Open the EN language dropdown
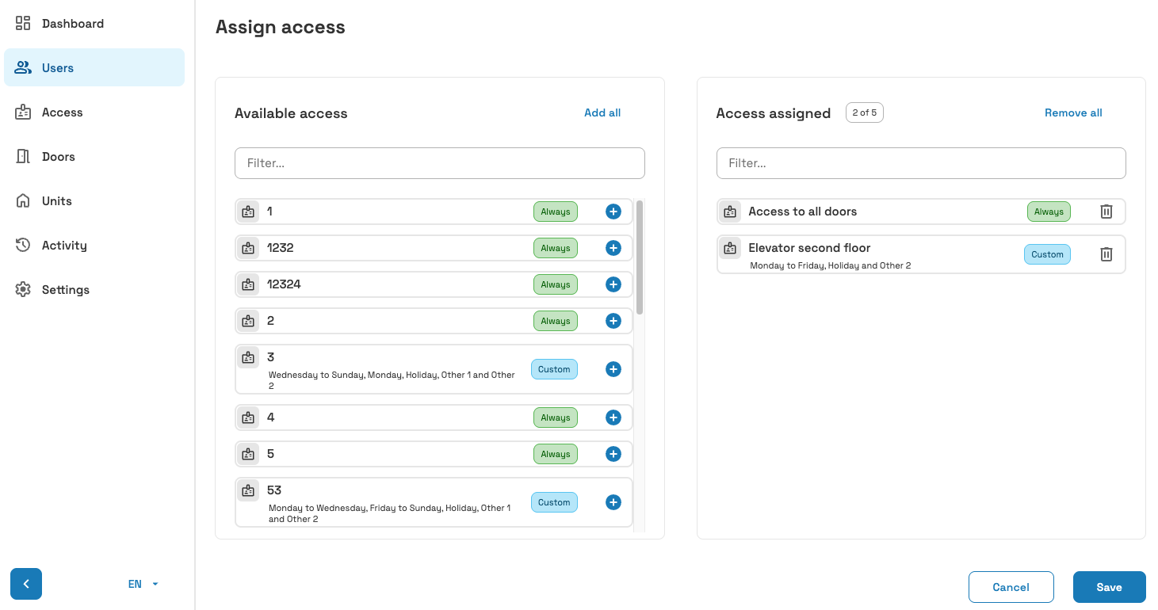 [x=143, y=585]
